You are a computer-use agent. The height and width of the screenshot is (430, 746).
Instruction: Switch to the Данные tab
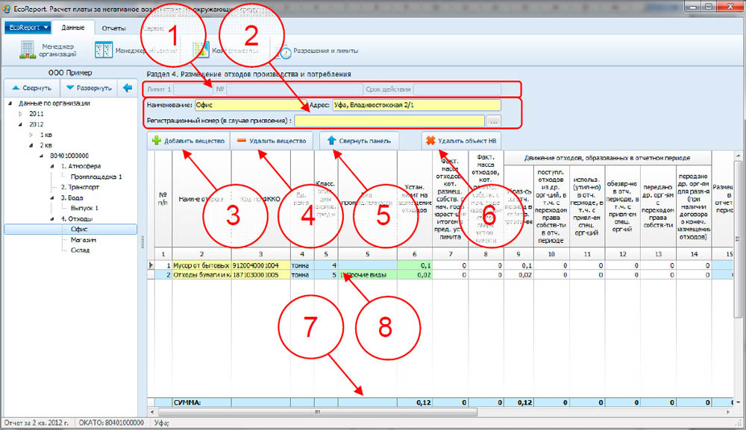tap(73, 28)
